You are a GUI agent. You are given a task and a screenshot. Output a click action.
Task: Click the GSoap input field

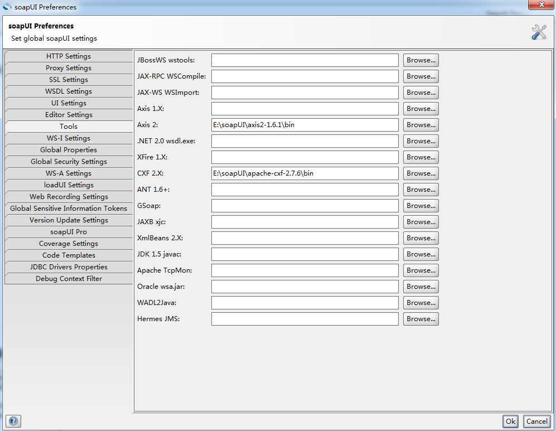pyautogui.click(x=305, y=206)
